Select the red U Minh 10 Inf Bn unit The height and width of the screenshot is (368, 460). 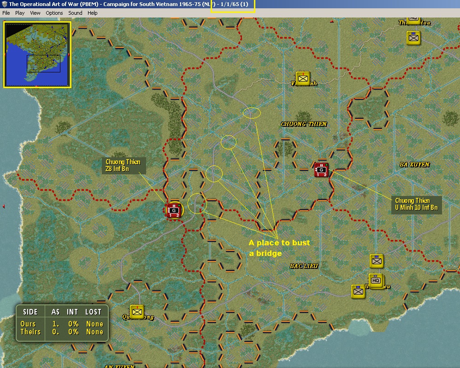tap(321, 170)
